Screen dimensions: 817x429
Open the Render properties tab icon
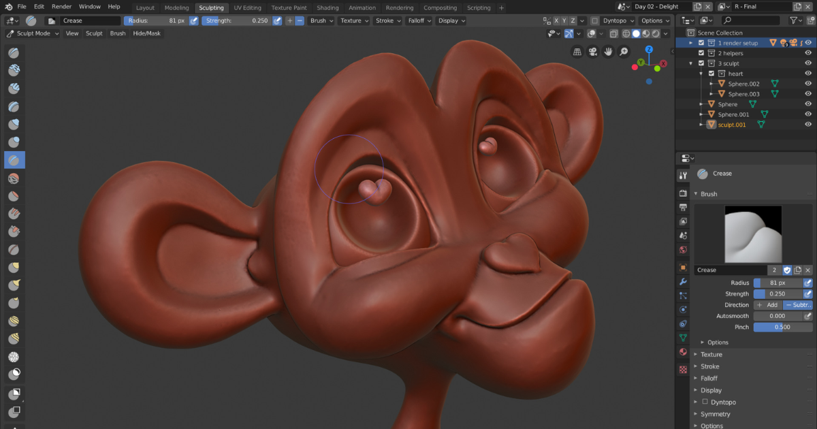(x=683, y=193)
